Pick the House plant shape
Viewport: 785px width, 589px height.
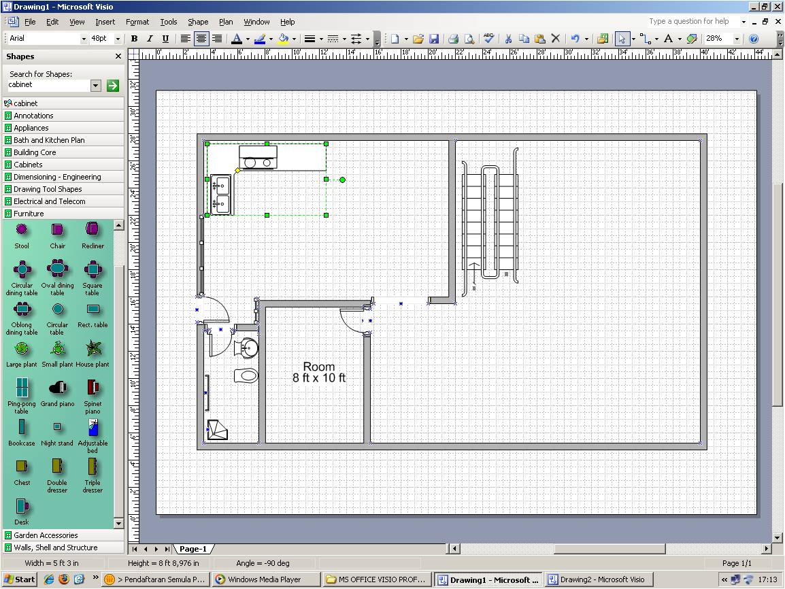pos(93,353)
